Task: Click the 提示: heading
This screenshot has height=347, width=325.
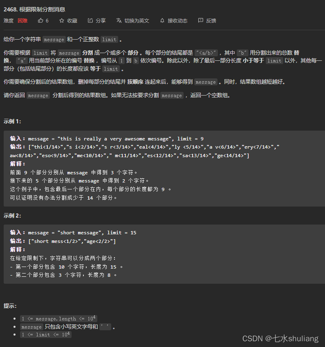Action: pyautogui.click(x=10, y=306)
